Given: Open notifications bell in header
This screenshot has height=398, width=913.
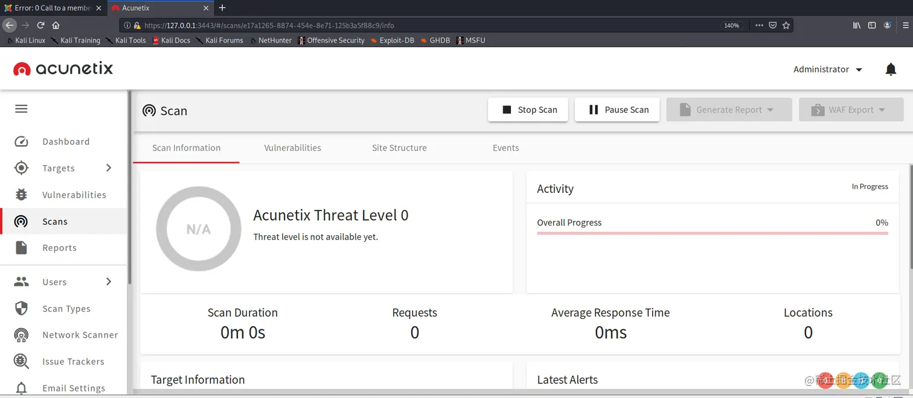Looking at the screenshot, I should coord(891,69).
